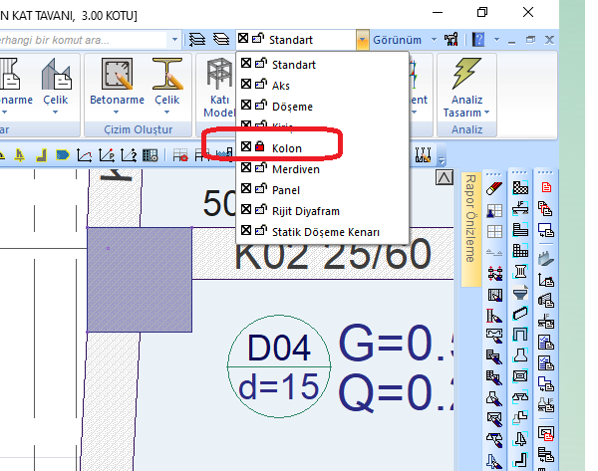Toggle lock icon of Rijit Diyafram layer
Image resolution: width=598 pixels, height=471 pixels.
(260, 209)
